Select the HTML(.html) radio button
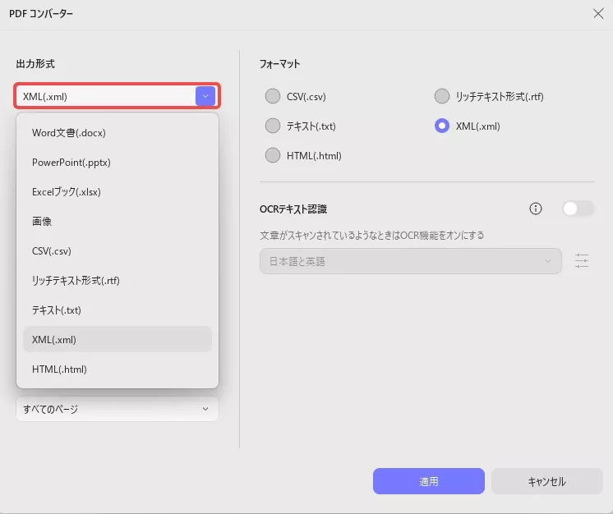This screenshot has width=613, height=514. pos(273,155)
